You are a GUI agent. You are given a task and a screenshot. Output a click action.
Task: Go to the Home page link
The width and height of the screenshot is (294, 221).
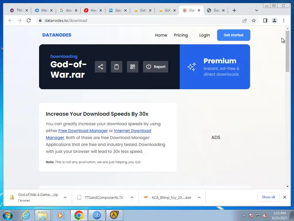(x=161, y=35)
